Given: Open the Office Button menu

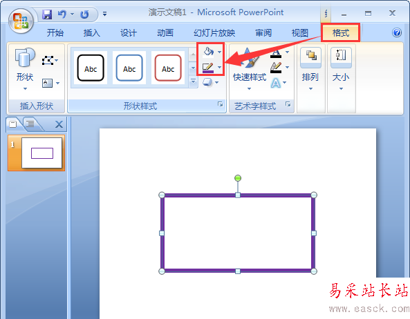Looking at the screenshot, I should click(21, 21).
